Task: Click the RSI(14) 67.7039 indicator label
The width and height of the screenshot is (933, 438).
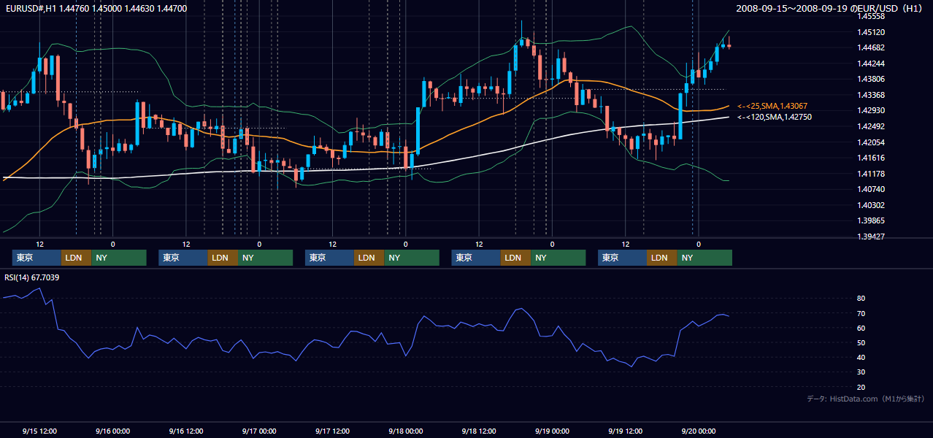Action: (32, 277)
